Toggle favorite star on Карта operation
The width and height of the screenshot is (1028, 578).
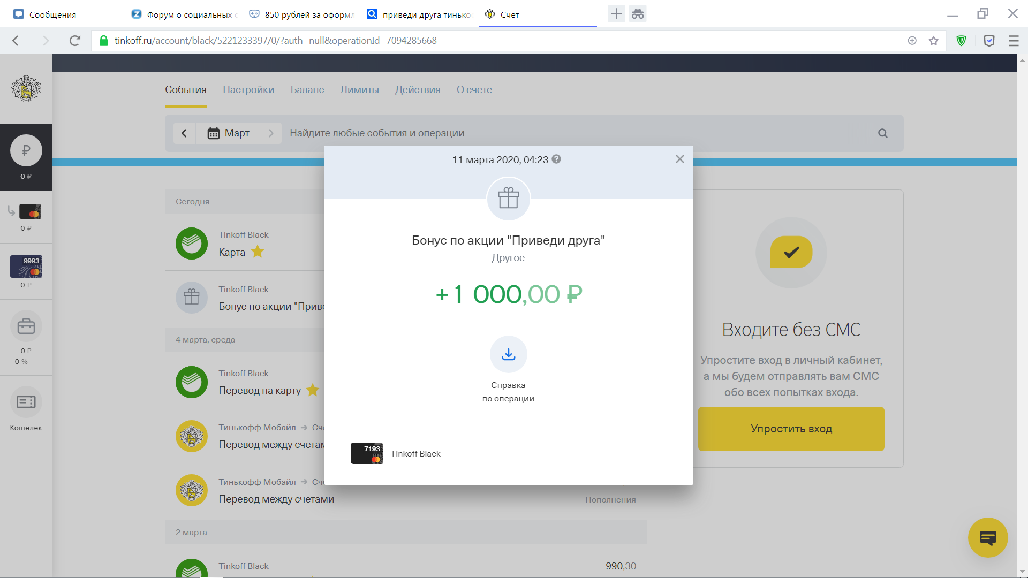click(258, 252)
